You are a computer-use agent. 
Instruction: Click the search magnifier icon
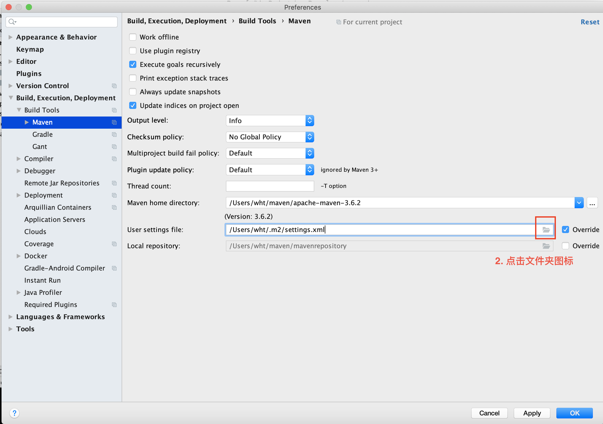pyautogui.click(x=12, y=22)
